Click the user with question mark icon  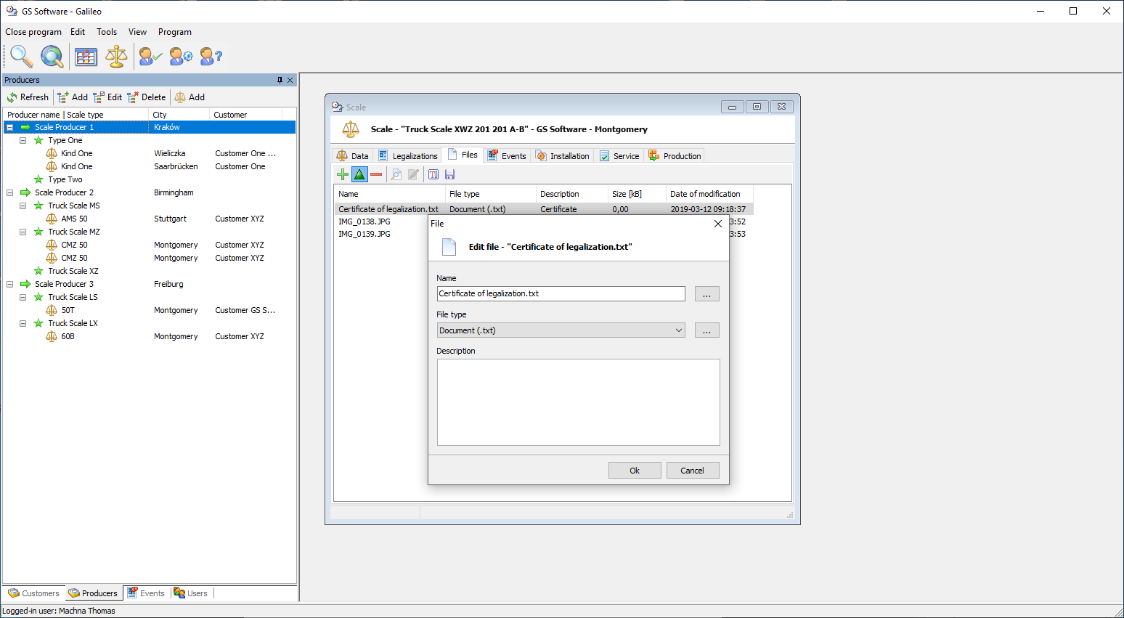click(211, 56)
